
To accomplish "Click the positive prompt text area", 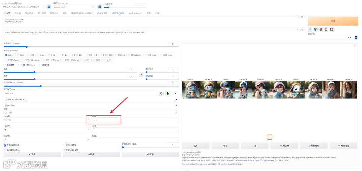I will (x=155, y=22).
